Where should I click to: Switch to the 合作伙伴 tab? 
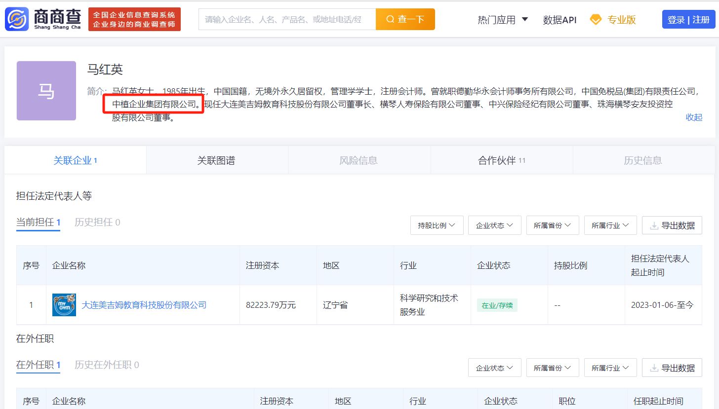pyautogui.click(x=502, y=160)
